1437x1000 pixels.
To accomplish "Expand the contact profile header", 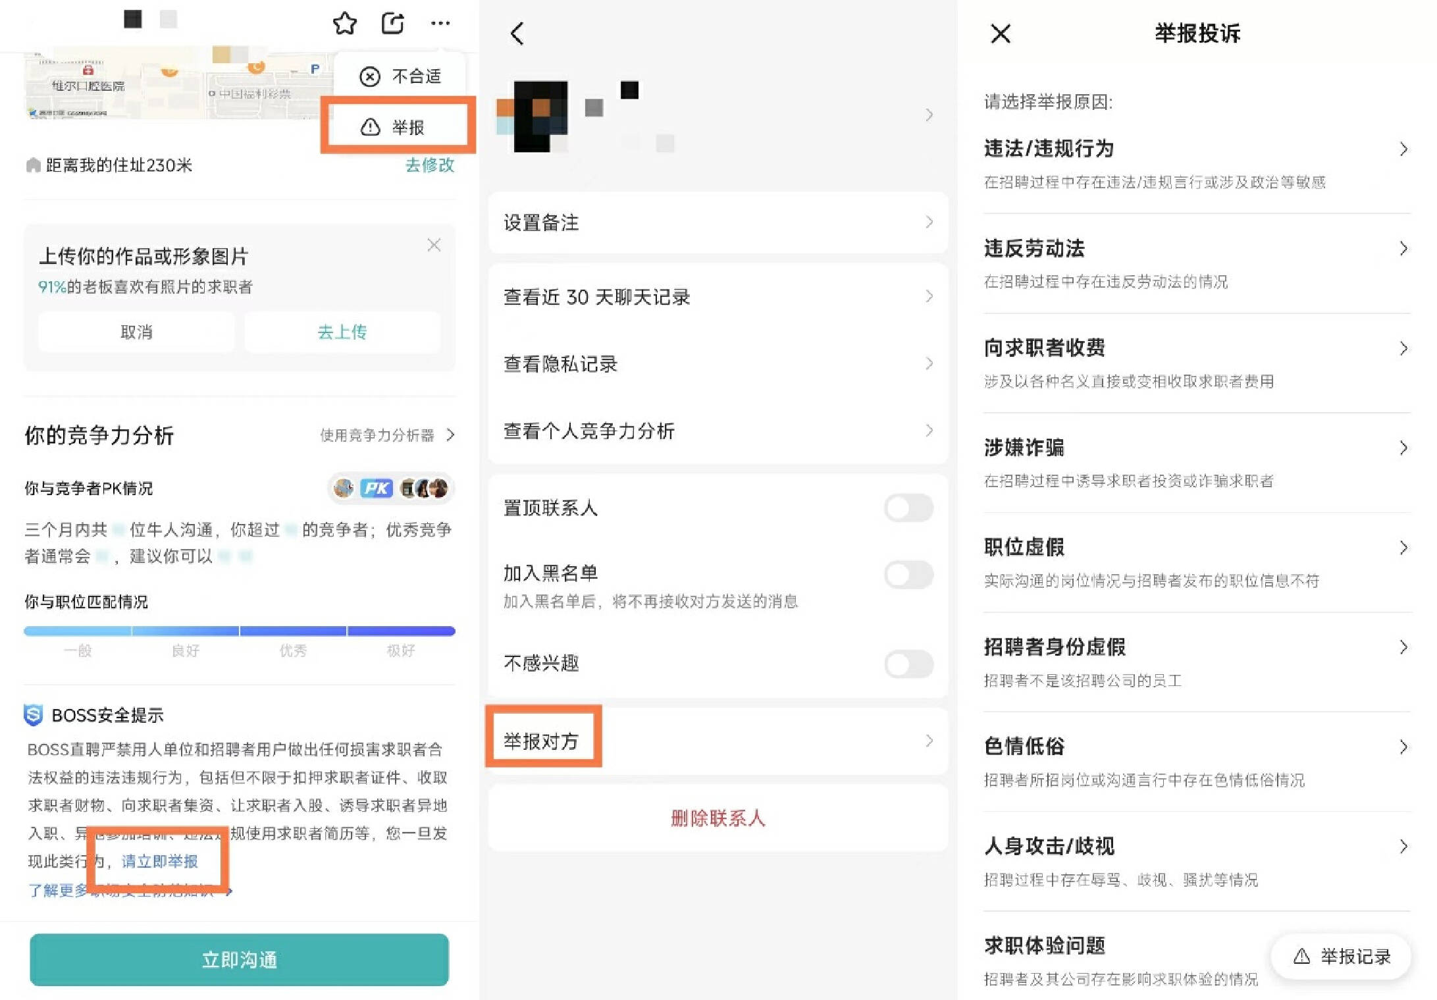I will click(x=929, y=115).
